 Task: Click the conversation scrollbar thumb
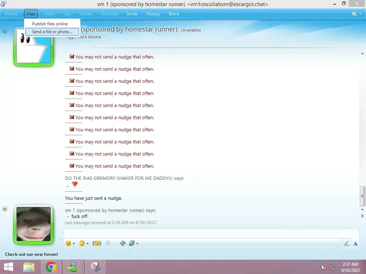[x=362, y=196]
